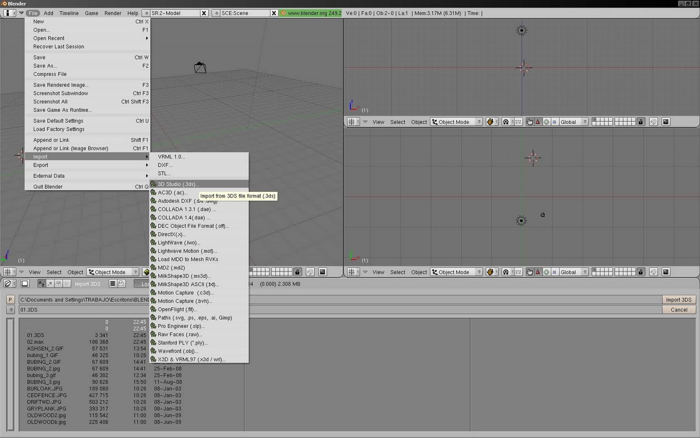Image resolution: width=700 pixels, height=438 pixels.
Task: Click the short/long file listing icon in the file browser
Action: pos(112,284)
